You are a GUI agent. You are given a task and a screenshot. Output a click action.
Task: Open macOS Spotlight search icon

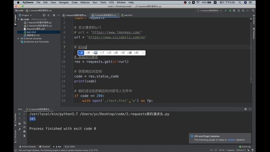coord(240,3)
